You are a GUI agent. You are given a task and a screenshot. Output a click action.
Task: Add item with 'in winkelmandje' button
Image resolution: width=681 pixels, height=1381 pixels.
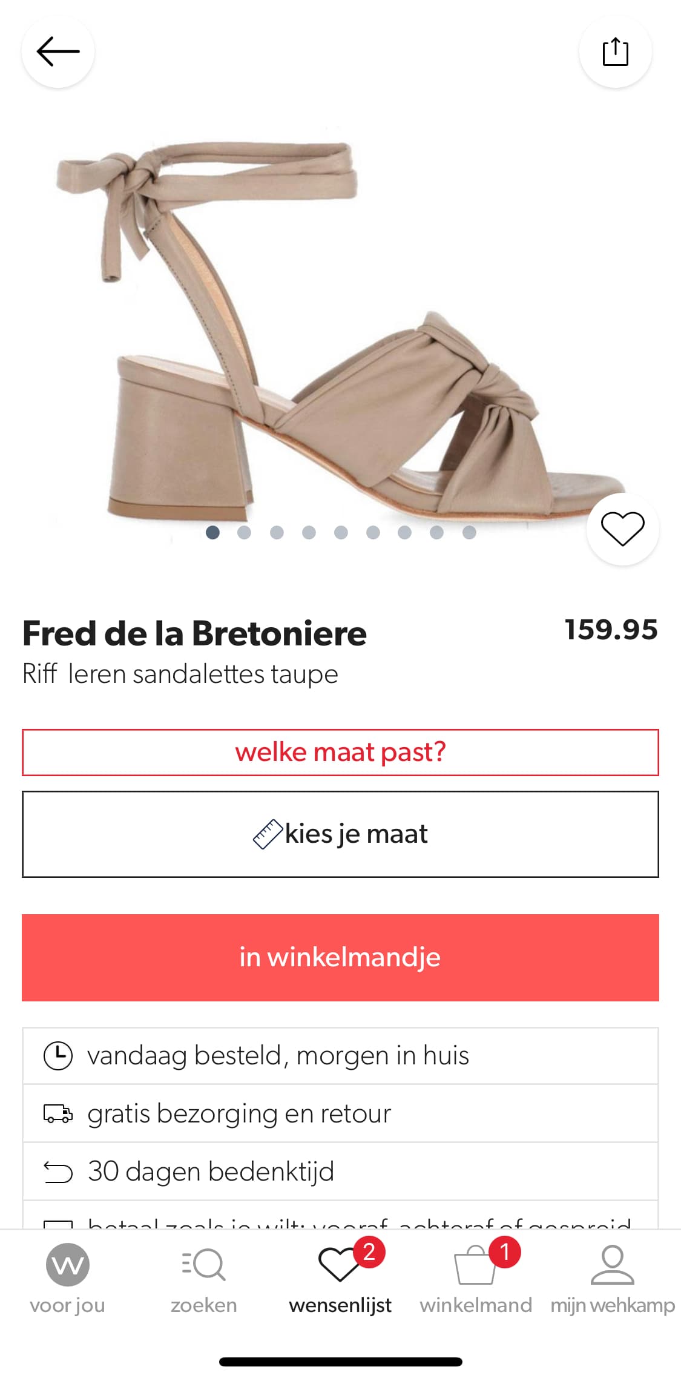click(x=340, y=957)
